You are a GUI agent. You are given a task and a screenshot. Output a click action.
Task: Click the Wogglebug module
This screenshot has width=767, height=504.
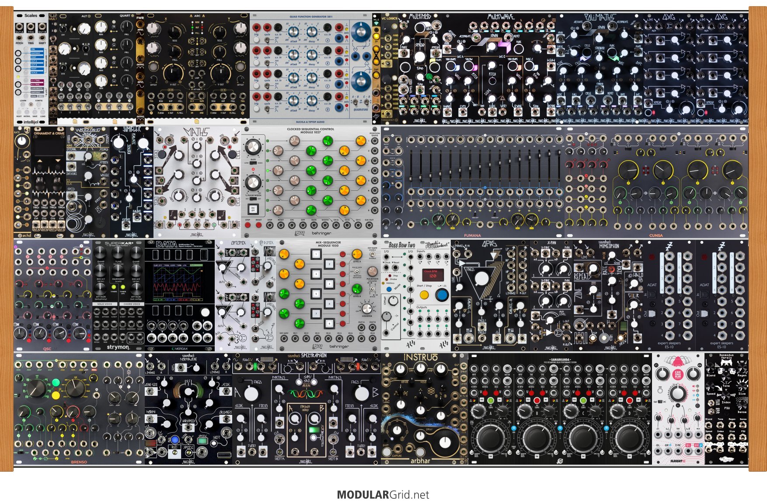click(x=88, y=182)
